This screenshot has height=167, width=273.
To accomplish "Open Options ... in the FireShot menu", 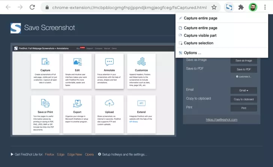I will [222, 53].
